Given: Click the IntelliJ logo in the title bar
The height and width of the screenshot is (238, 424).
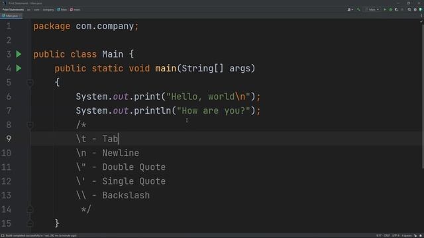Looking at the screenshot, I should (4, 3).
